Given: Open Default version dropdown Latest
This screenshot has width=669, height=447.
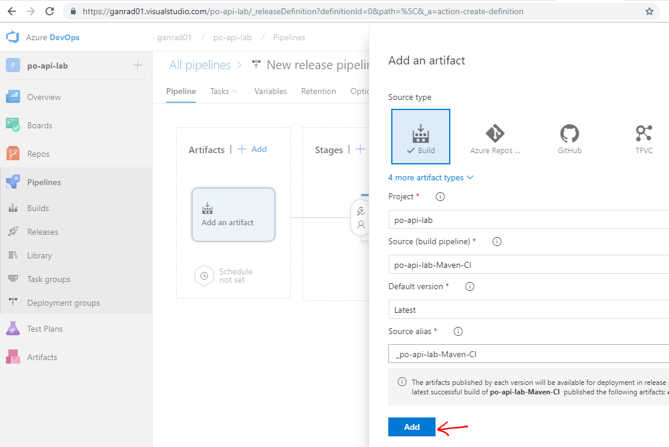Looking at the screenshot, I should 528,309.
